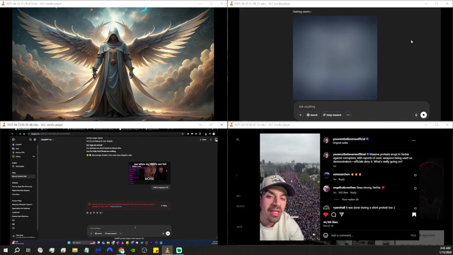The width and height of the screenshot is (453, 255).
Task: Open the three-dot menu in bottom-left ChatGPT composer
Action: click(121, 233)
